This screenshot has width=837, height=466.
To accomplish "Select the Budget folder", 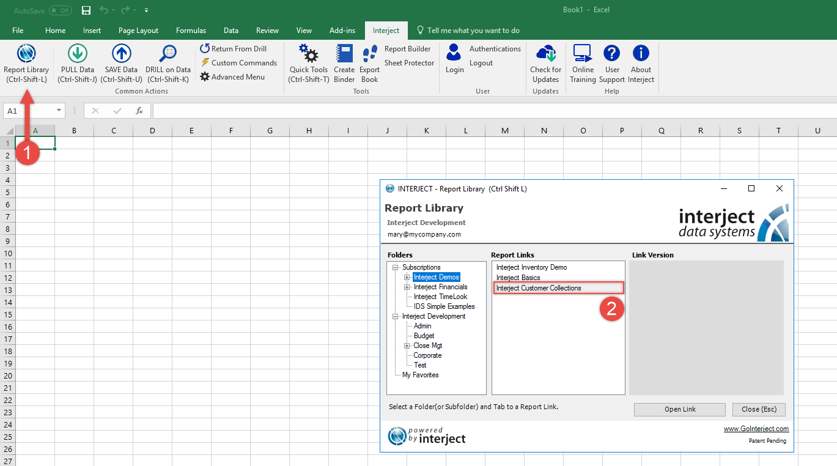I will click(424, 336).
